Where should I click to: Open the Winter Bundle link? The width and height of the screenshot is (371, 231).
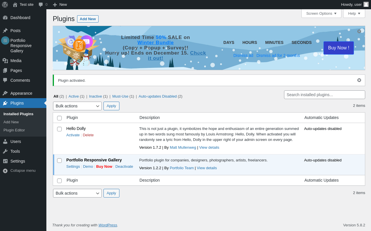click(x=156, y=43)
